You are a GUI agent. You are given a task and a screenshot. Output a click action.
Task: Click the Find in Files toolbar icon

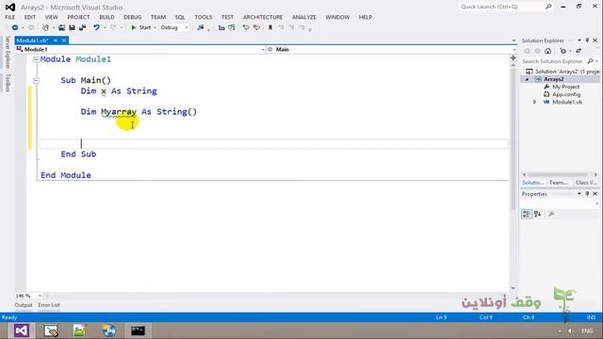(201, 27)
